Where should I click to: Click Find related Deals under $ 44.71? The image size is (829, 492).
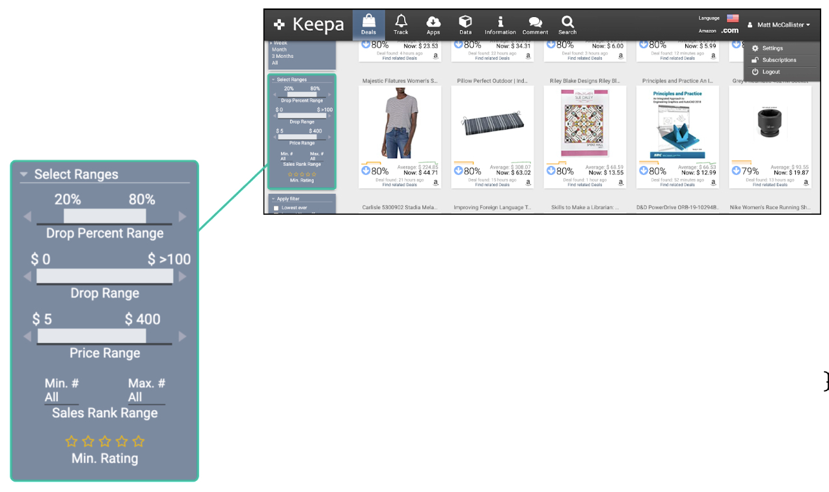[400, 185]
